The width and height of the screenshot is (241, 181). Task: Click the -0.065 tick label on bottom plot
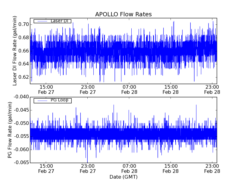[21, 163]
